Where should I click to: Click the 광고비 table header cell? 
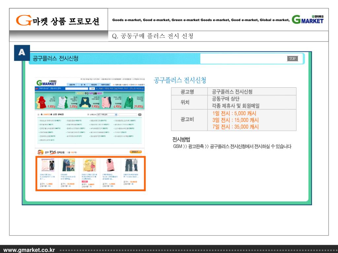189,120
